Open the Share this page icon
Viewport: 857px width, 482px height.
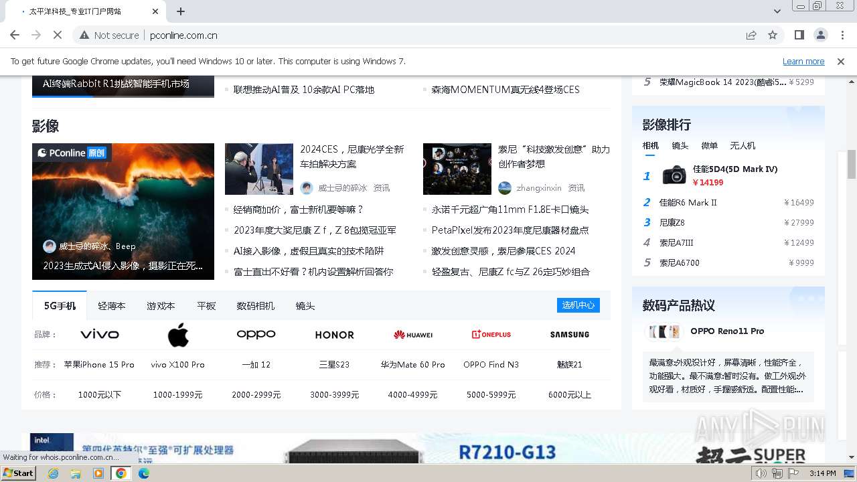pyautogui.click(x=751, y=35)
